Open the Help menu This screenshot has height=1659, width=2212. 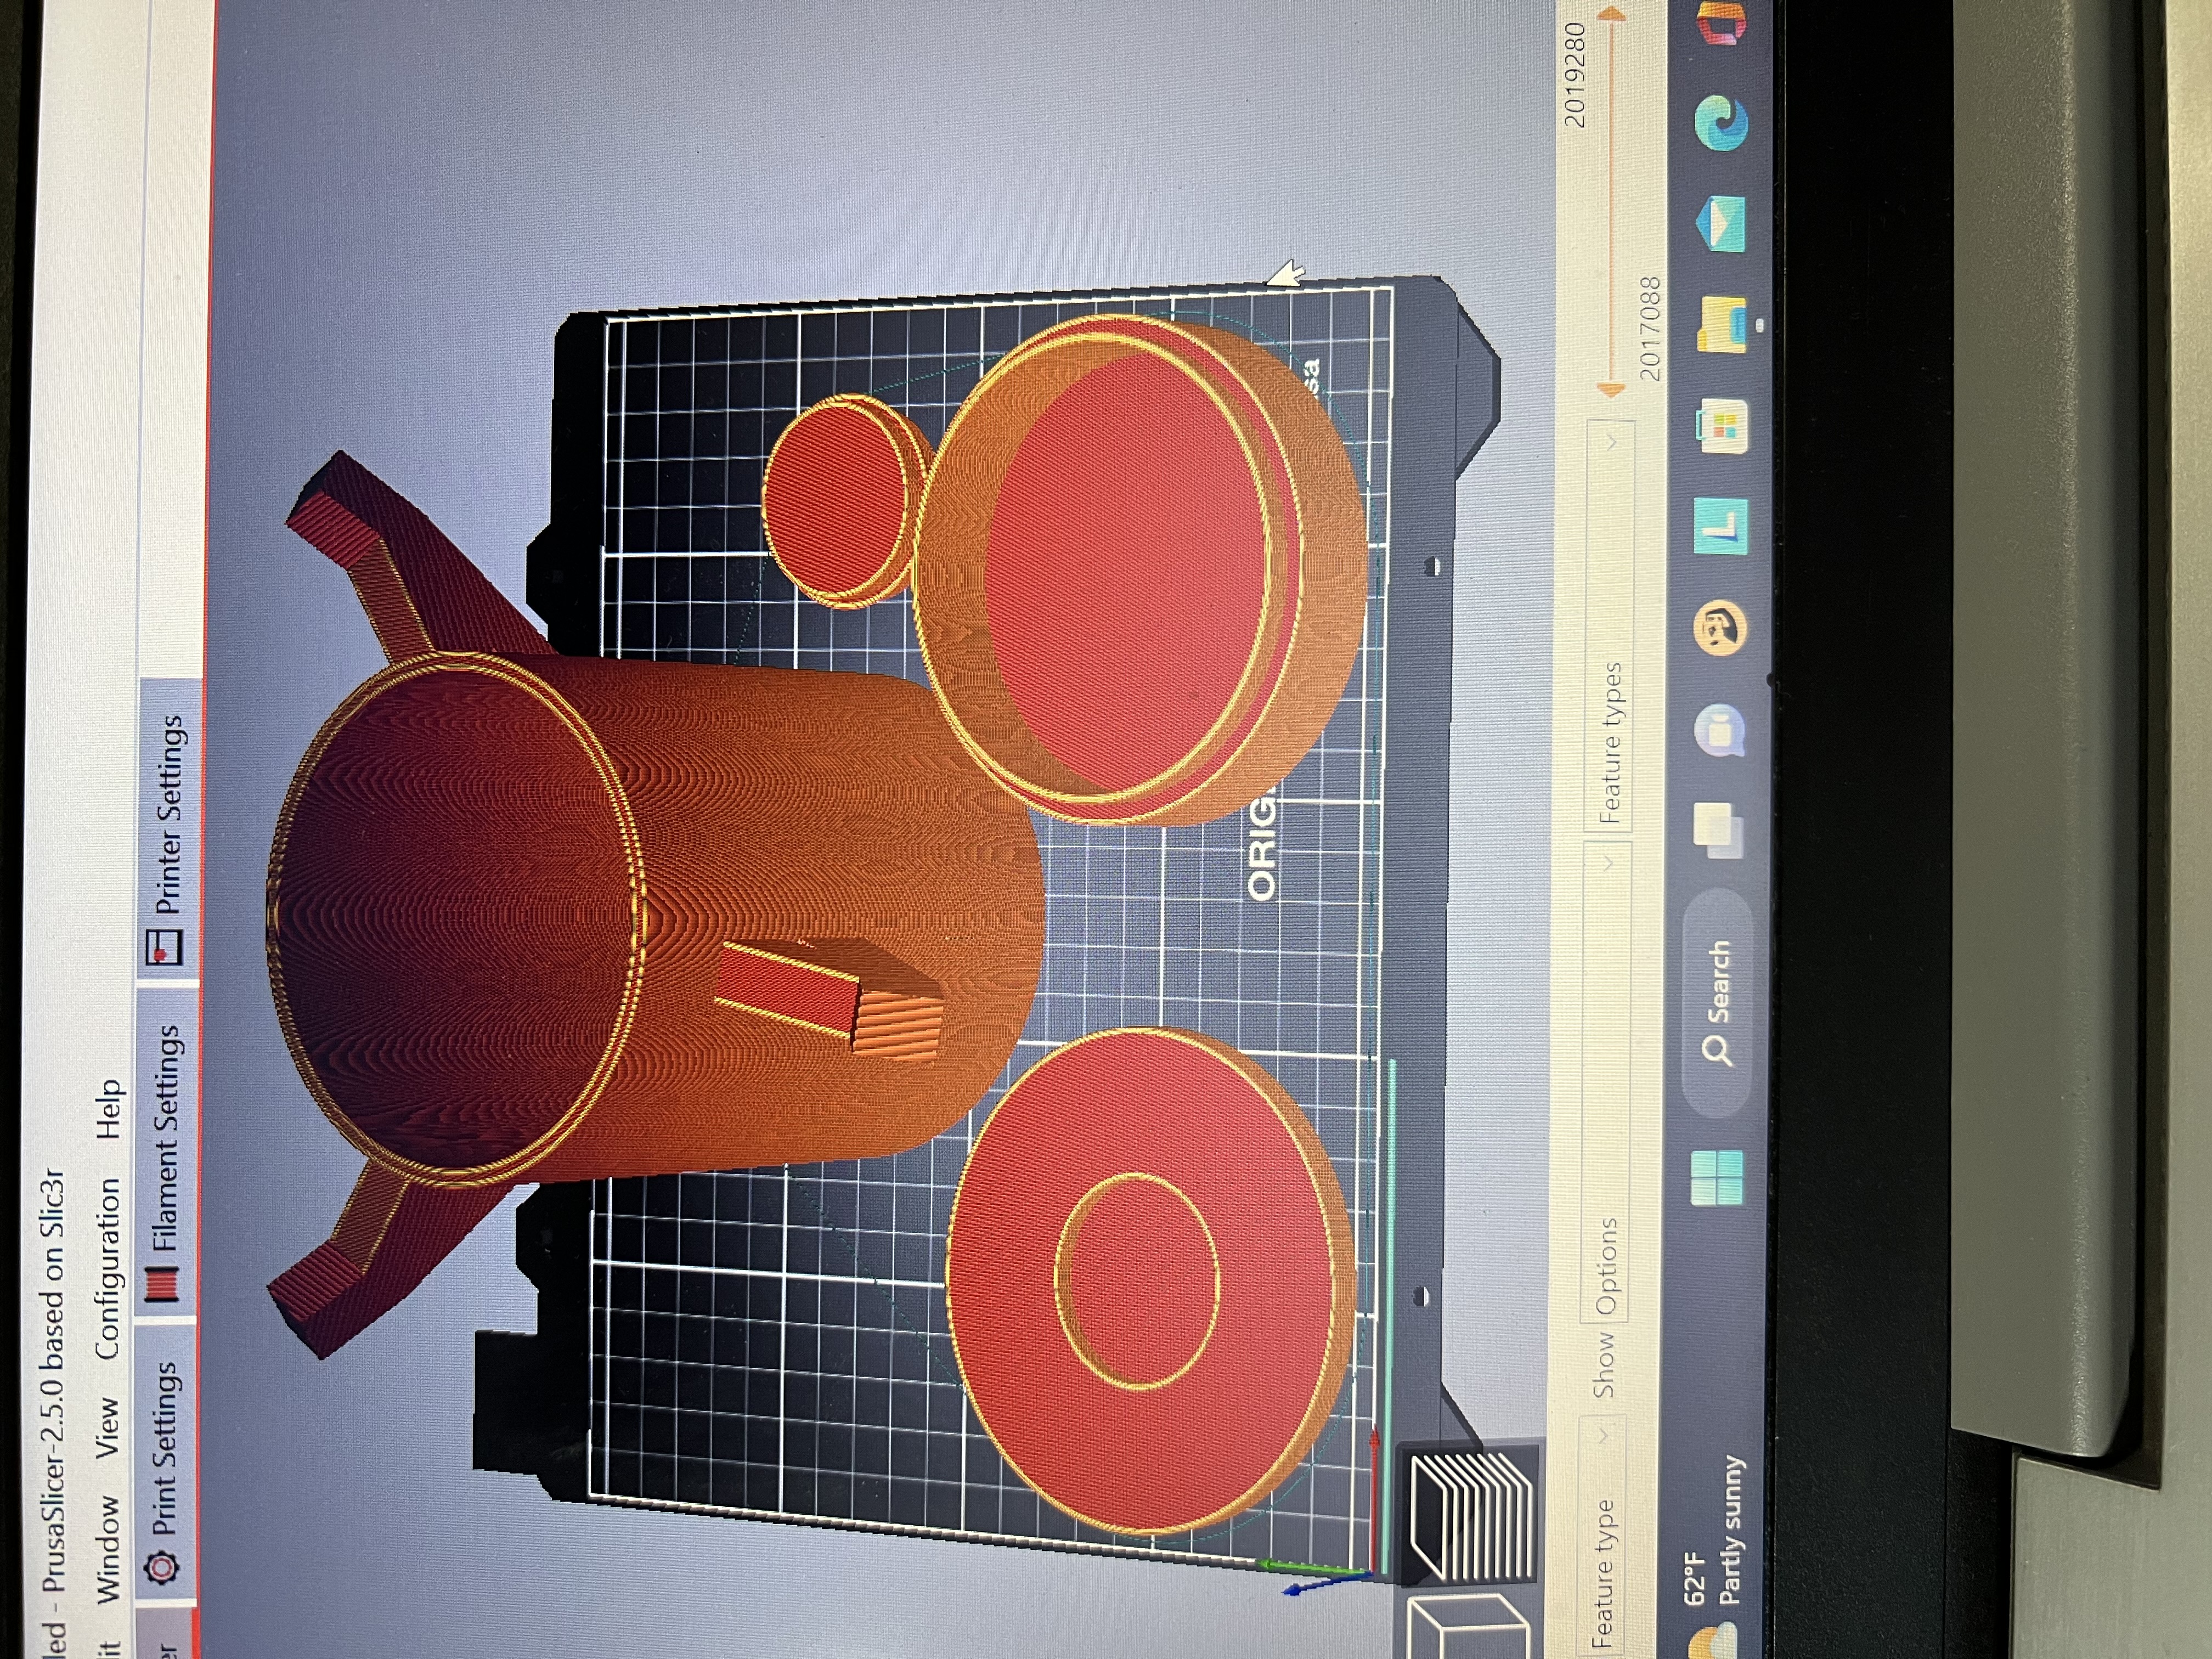click(108, 1109)
